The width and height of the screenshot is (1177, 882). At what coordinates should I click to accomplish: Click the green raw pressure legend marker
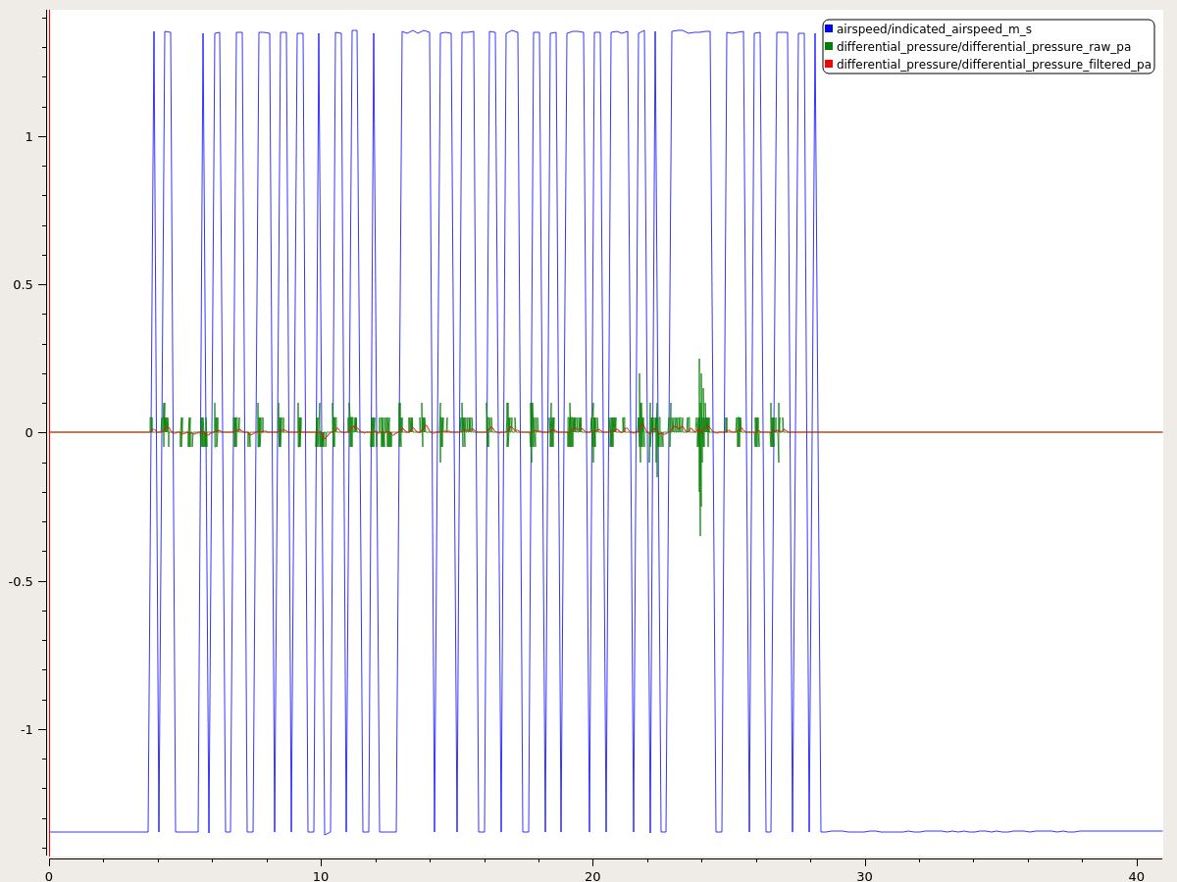[x=828, y=46]
